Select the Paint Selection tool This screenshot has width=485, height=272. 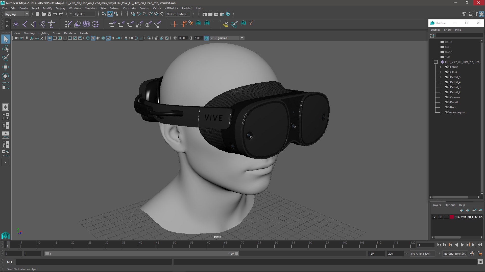(6, 58)
